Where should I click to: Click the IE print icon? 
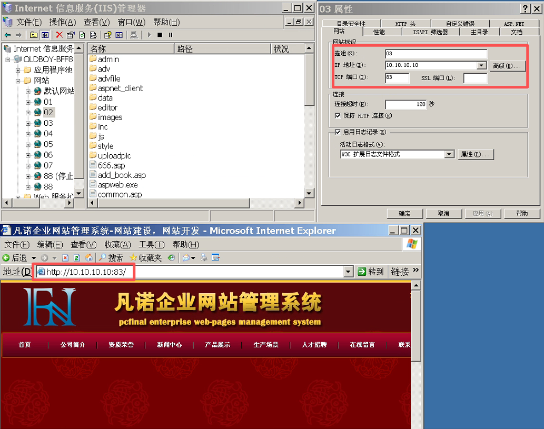[x=204, y=258]
